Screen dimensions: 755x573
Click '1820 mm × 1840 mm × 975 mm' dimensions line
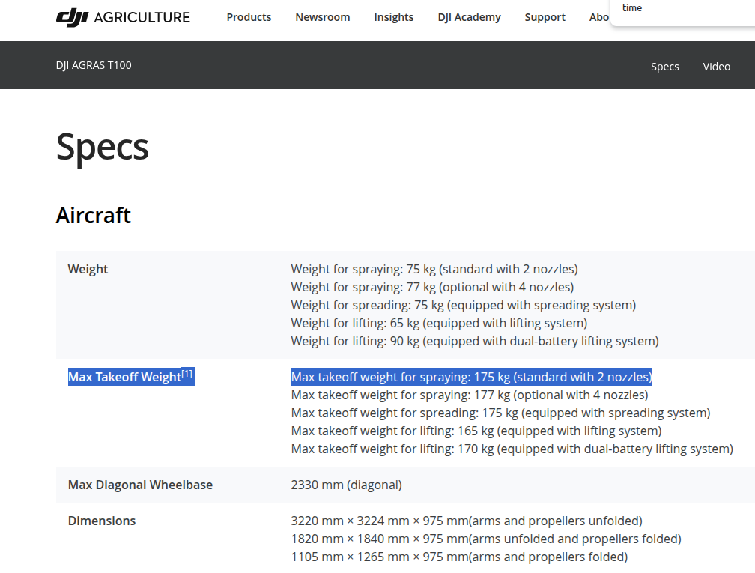486,539
